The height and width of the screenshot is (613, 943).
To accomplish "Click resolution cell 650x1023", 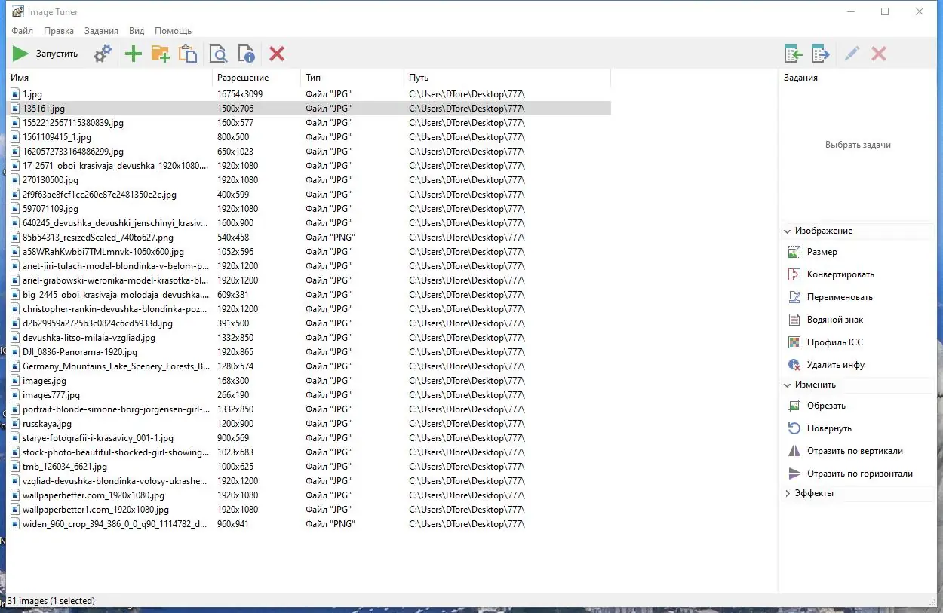I will [x=235, y=152].
